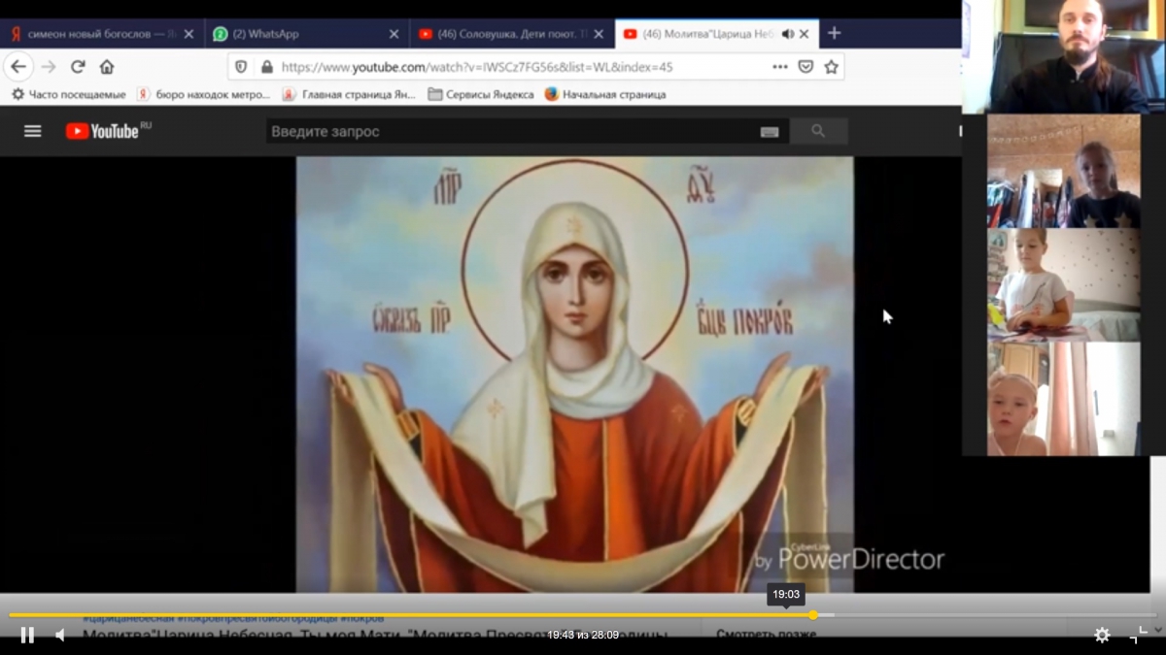Open 'Сервисы Яндекса' bookmark folder
1166x655 pixels.
tap(481, 94)
